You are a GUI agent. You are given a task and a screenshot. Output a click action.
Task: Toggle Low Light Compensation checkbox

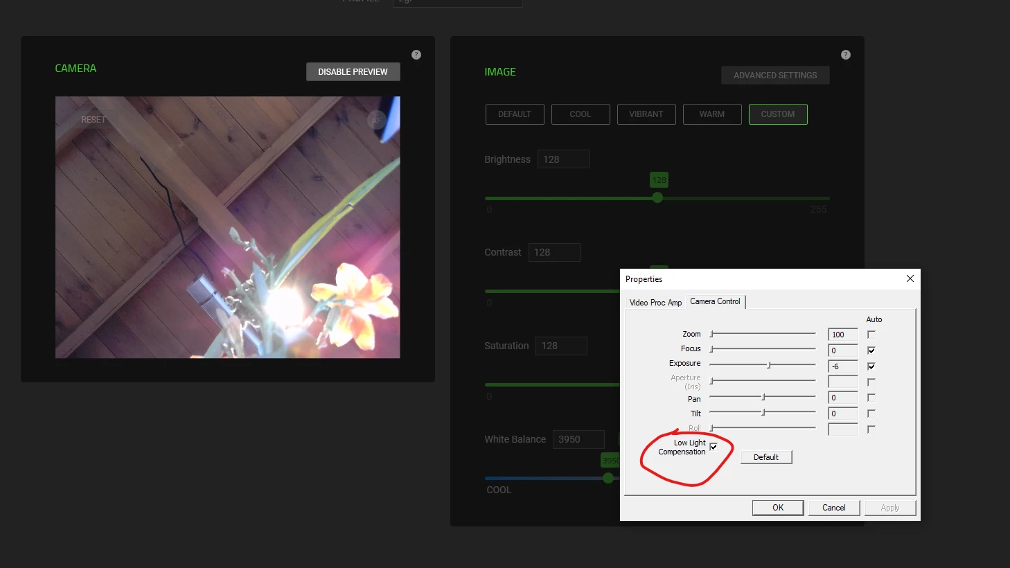tap(714, 447)
